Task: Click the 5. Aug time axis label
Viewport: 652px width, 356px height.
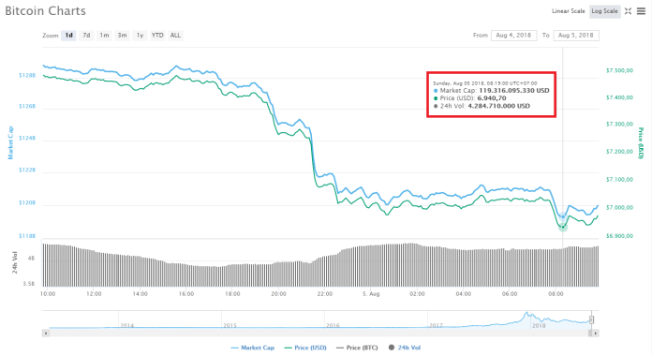Action: [x=371, y=293]
